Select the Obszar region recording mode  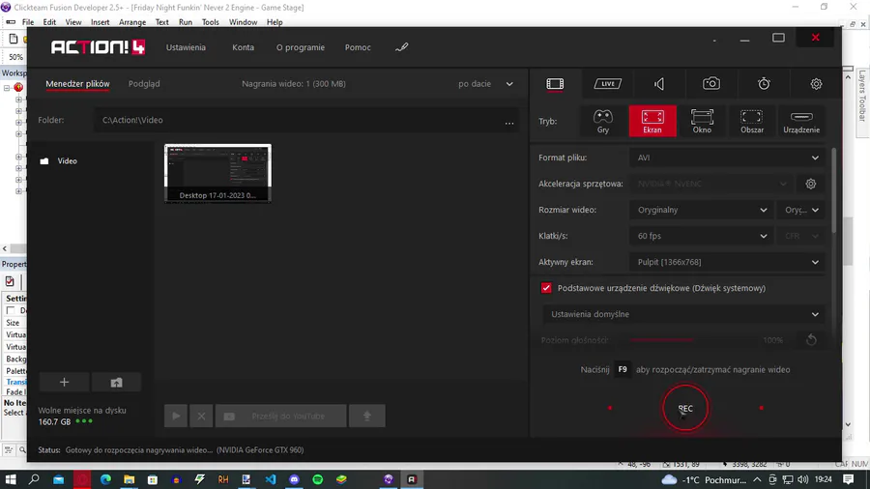tap(752, 121)
